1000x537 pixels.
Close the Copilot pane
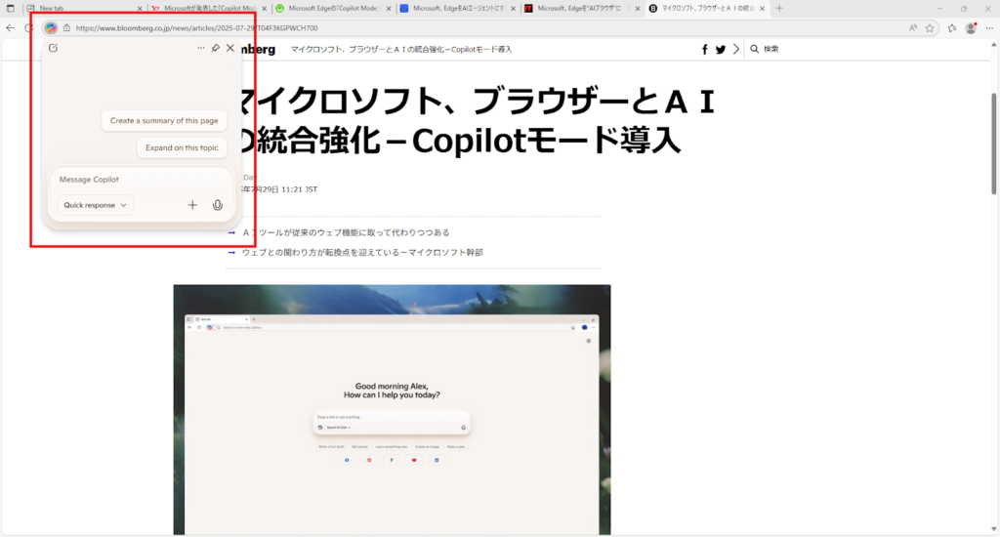point(230,48)
